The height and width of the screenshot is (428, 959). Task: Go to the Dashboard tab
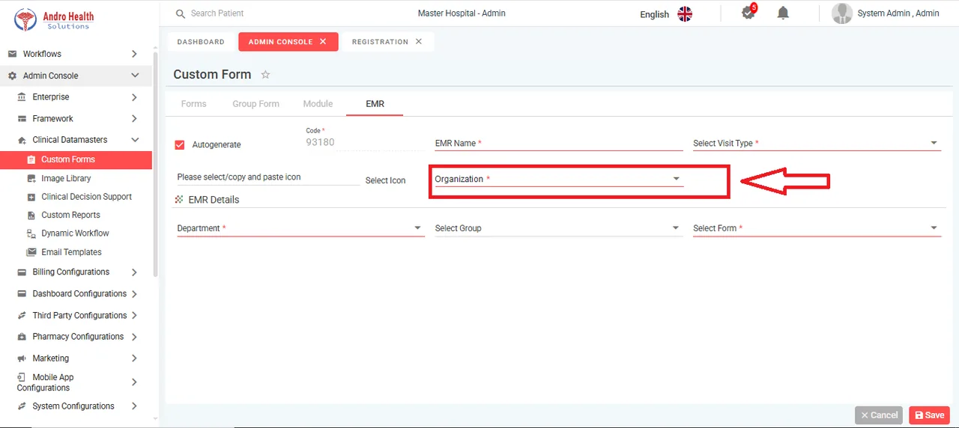pyautogui.click(x=201, y=42)
